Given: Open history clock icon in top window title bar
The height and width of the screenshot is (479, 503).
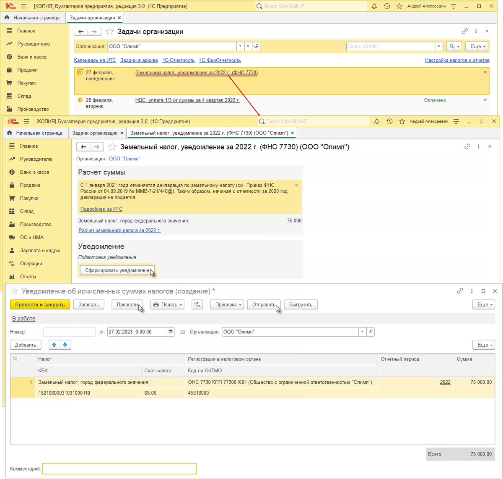Looking at the screenshot, I should [x=387, y=6].
